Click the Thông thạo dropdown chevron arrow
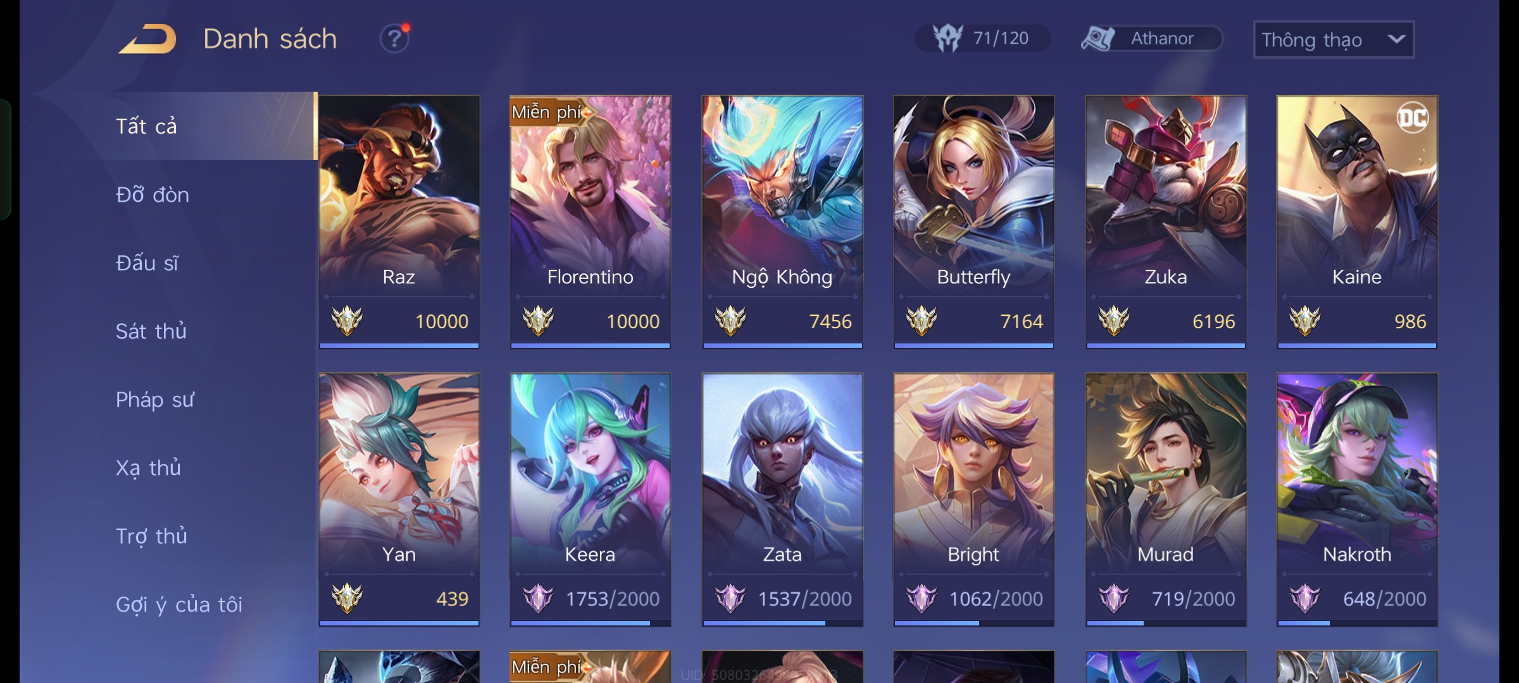The image size is (1519, 683). [x=1396, y=39]
